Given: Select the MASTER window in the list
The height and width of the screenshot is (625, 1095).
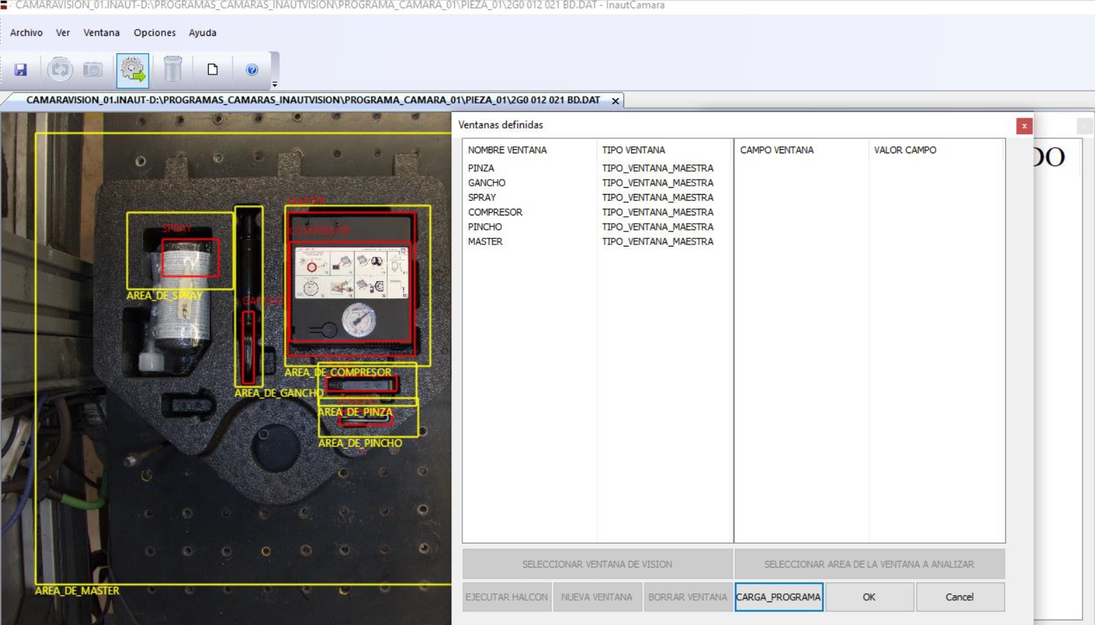Looking at the screenshot, I should pos(485,242).
